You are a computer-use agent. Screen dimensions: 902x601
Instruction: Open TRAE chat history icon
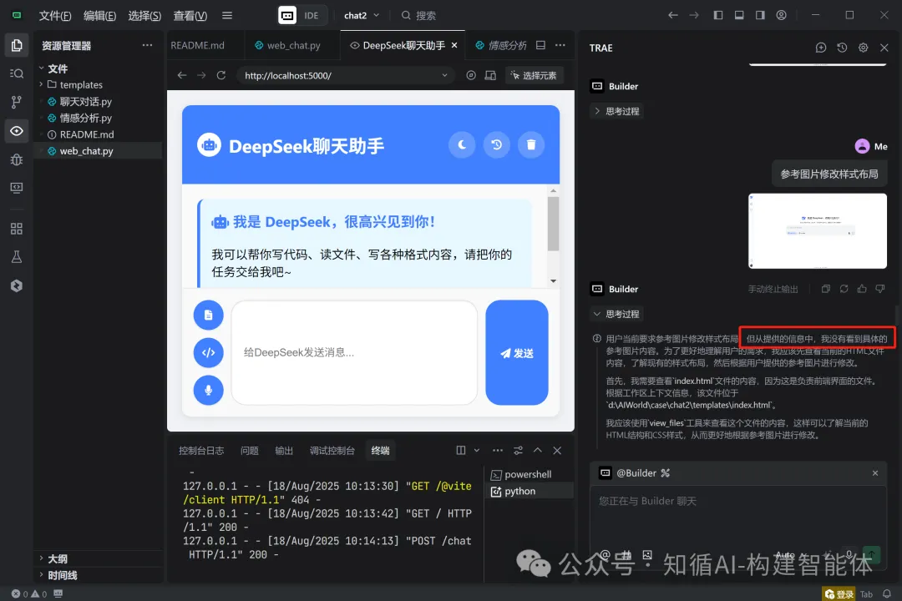[842, 48]
